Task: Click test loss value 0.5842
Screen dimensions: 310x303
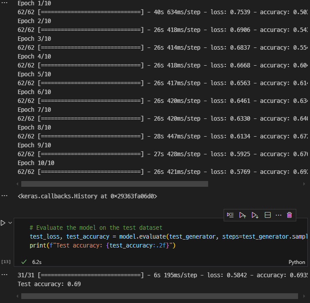Action: point(236,275)
